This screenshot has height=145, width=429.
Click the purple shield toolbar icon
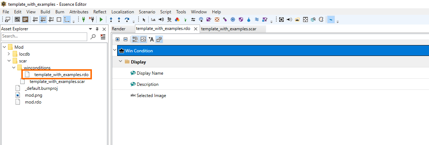pyautogui.click(x=241, y=19)
